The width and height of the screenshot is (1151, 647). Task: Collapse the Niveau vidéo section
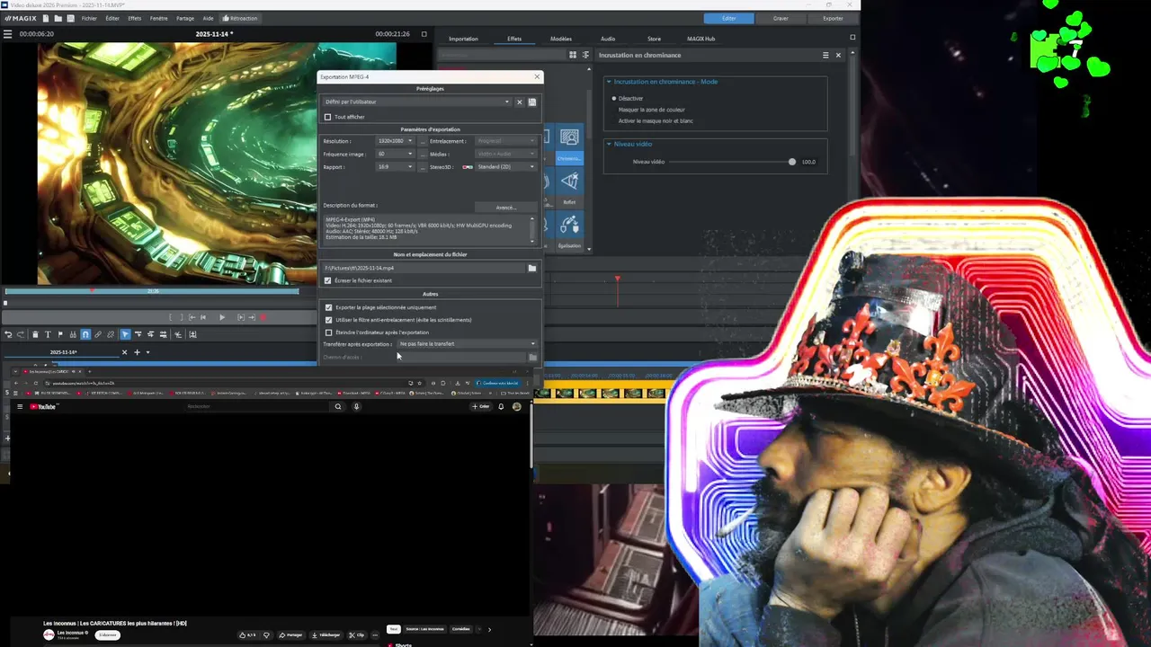(608, 144)
